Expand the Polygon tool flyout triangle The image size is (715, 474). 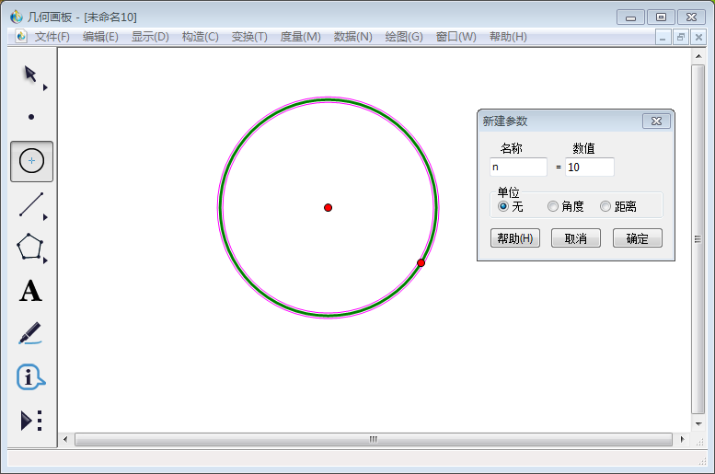[x=45, y=260]
